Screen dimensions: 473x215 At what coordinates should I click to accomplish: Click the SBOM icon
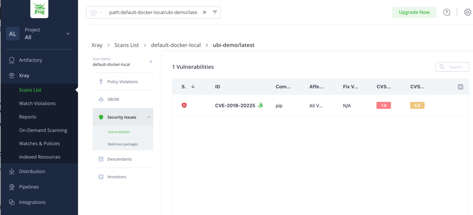101,99
